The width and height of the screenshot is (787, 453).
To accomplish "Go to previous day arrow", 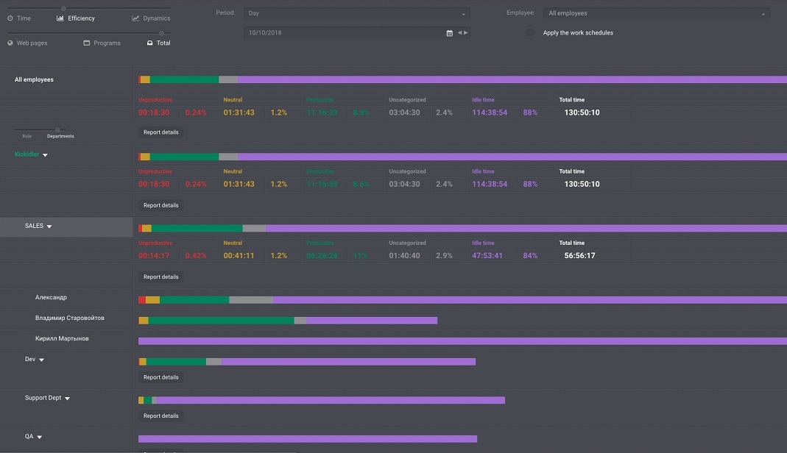I will [459, 32].
